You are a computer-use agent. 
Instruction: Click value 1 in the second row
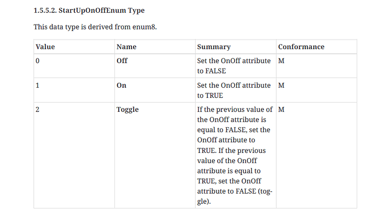click(x=37, y=86)
